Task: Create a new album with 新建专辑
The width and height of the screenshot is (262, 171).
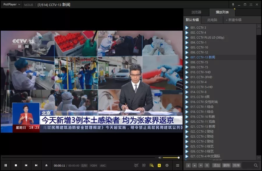Action: [233, 20]
